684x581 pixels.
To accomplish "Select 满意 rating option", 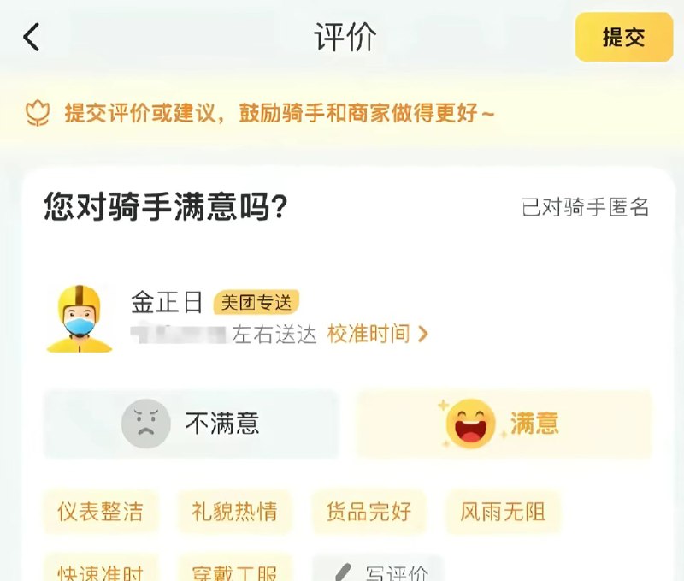I will click(504, 424).
